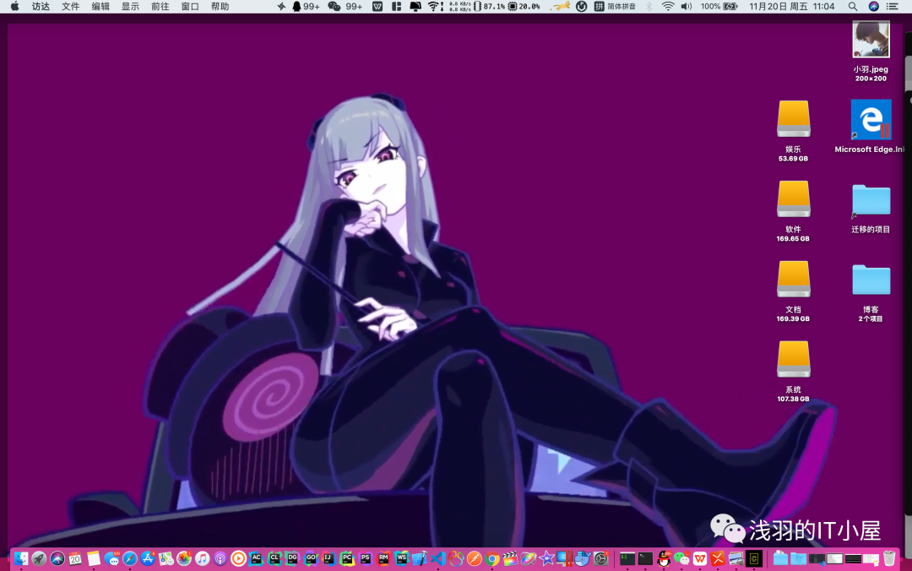The width and height of the screenshot is (912, 571).
Task: Open Notes app in the Dock
Action: point(94,559)
